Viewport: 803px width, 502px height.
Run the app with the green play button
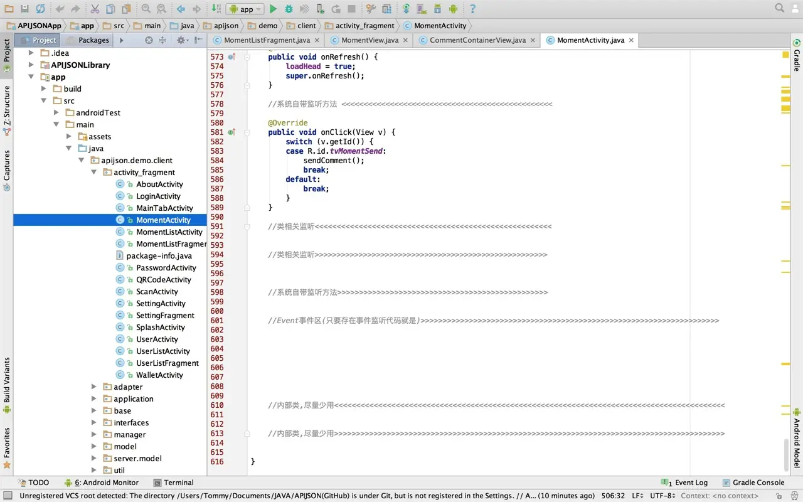point(273,9)
